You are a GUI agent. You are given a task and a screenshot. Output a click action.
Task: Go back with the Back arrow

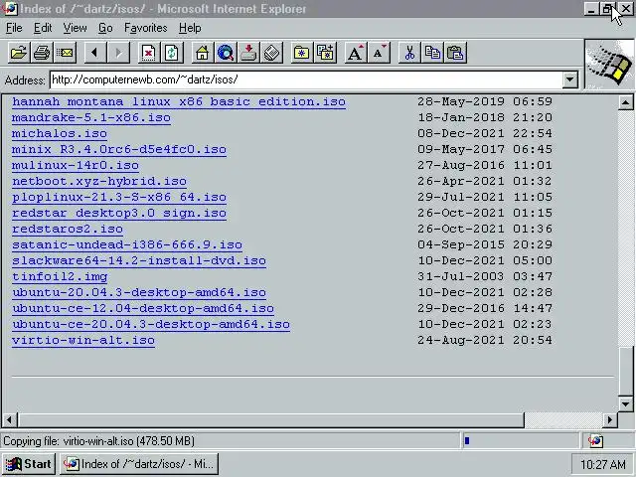(x=95, y=53)
